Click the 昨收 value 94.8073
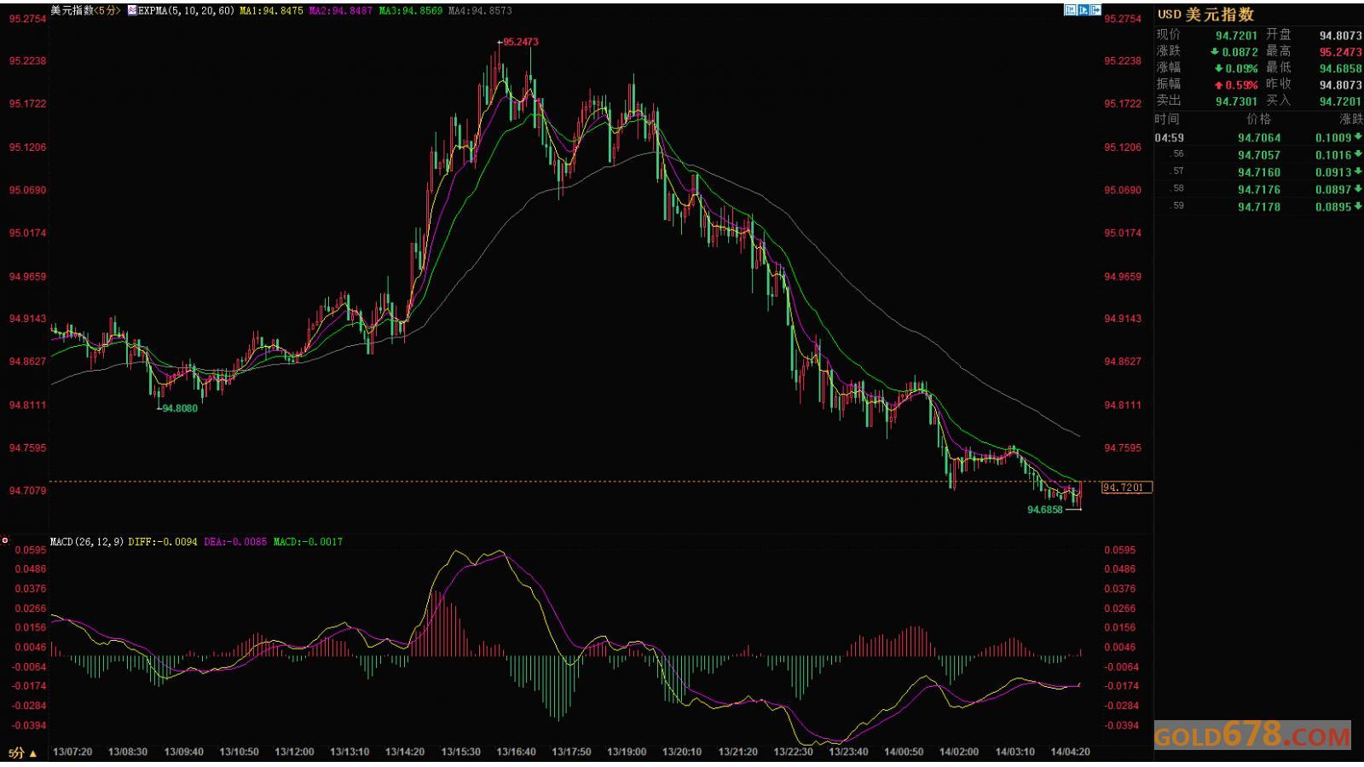This screenshot has width=1364, height=767. [1340, 85]
